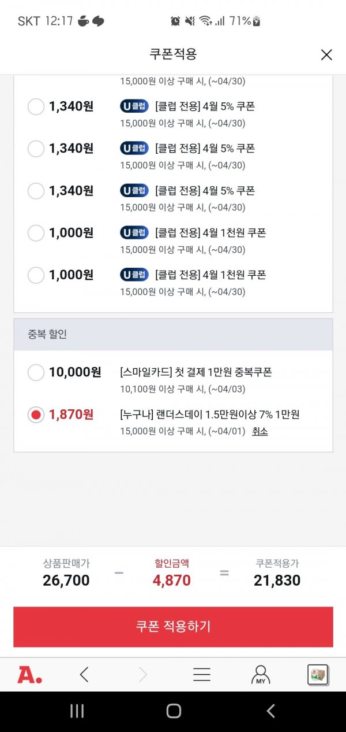This screenshot has height=732, width=346.
Task: Tap the 할인금액 4,870 amount
Action: pos(172,580)
